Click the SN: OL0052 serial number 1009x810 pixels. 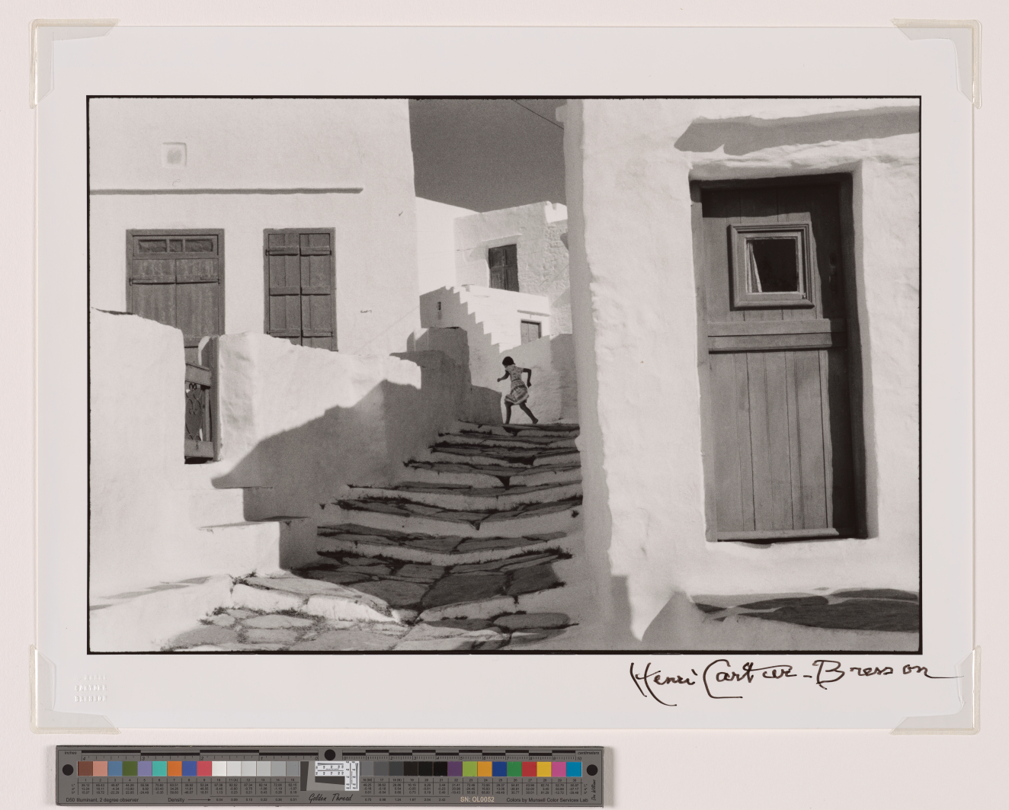tap(476, 799)
